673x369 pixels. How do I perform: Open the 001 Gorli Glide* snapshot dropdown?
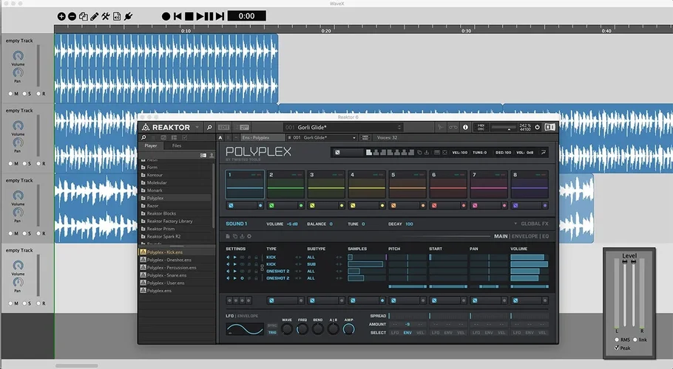[x=322, y=138]
